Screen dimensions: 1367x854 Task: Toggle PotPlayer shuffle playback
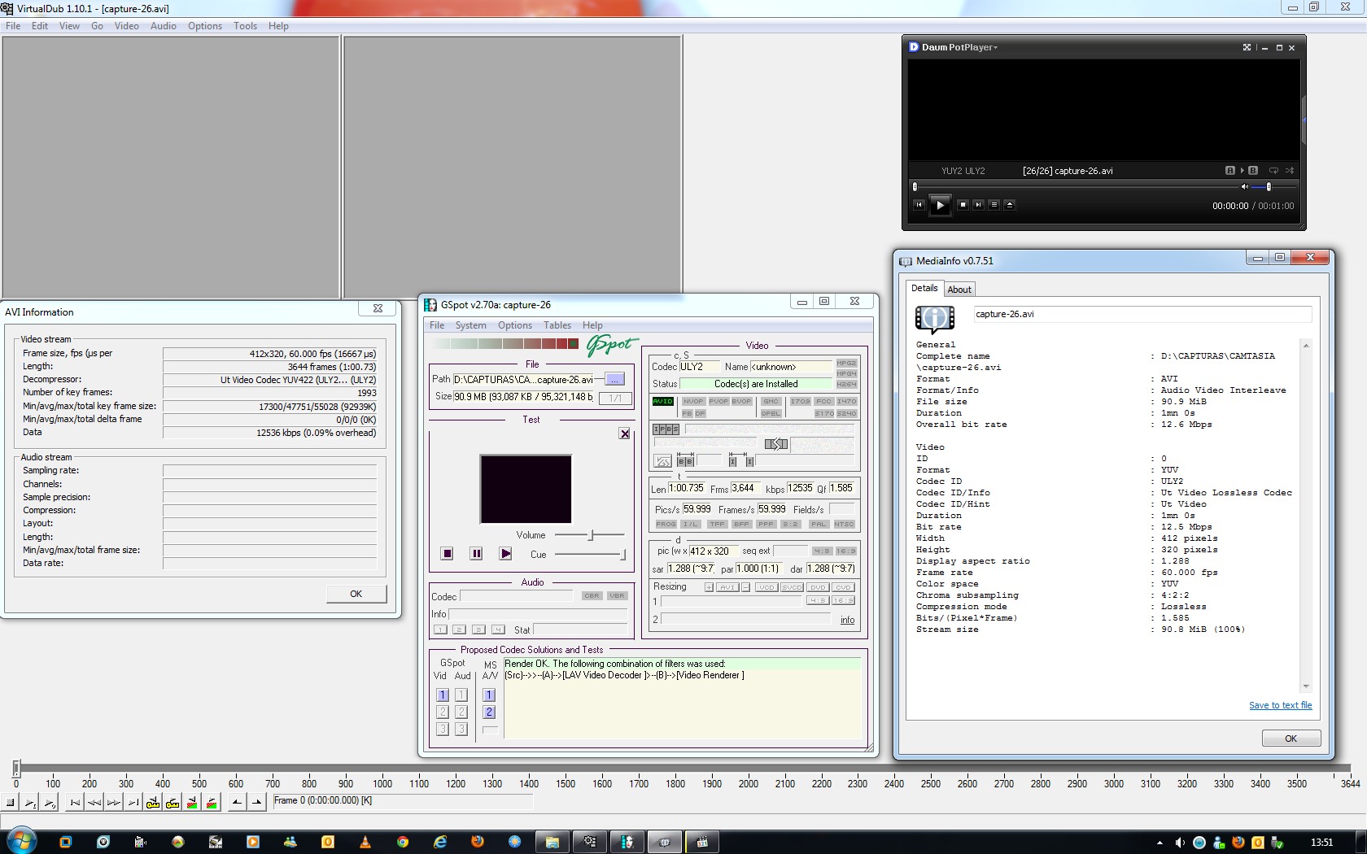point(1290,171)
